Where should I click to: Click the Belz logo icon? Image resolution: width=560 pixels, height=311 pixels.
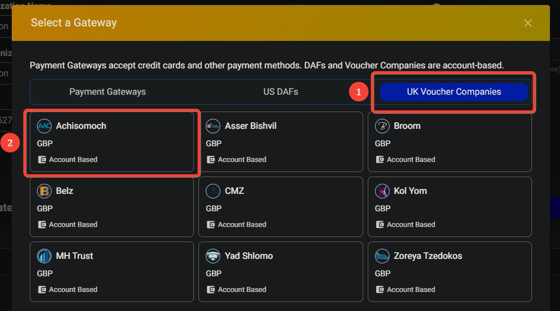click(x=44, y=191)
